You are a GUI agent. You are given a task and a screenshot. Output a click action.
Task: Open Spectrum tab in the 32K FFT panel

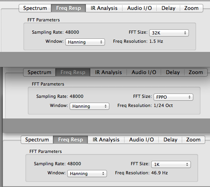tap(35, 8)
